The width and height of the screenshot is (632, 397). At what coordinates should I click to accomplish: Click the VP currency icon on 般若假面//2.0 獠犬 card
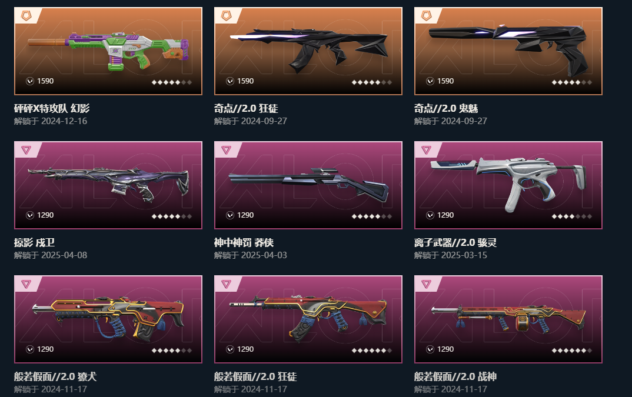click(x=30, y=349)
